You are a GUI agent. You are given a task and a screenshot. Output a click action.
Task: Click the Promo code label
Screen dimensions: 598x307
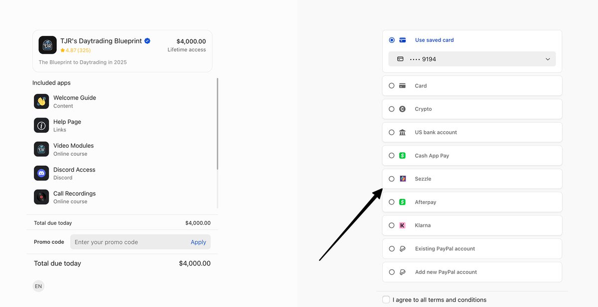pos(49,242)
